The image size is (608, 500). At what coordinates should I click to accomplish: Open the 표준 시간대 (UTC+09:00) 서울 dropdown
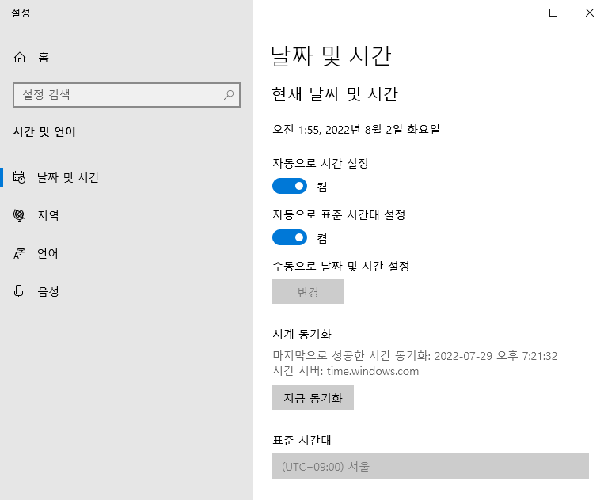431,466
